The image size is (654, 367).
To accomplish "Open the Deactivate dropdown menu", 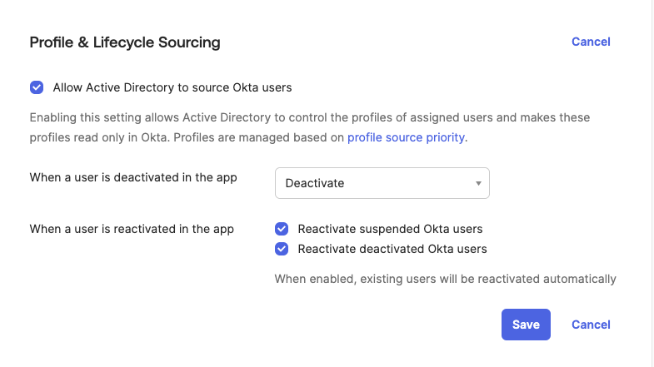I will pos(382,183).
